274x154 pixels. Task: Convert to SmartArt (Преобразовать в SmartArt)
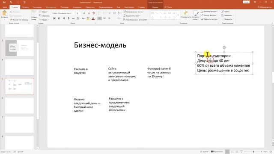[x=136, y=20]
